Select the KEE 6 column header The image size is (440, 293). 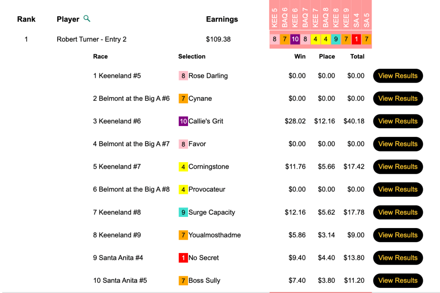click(x=295, y=17)
